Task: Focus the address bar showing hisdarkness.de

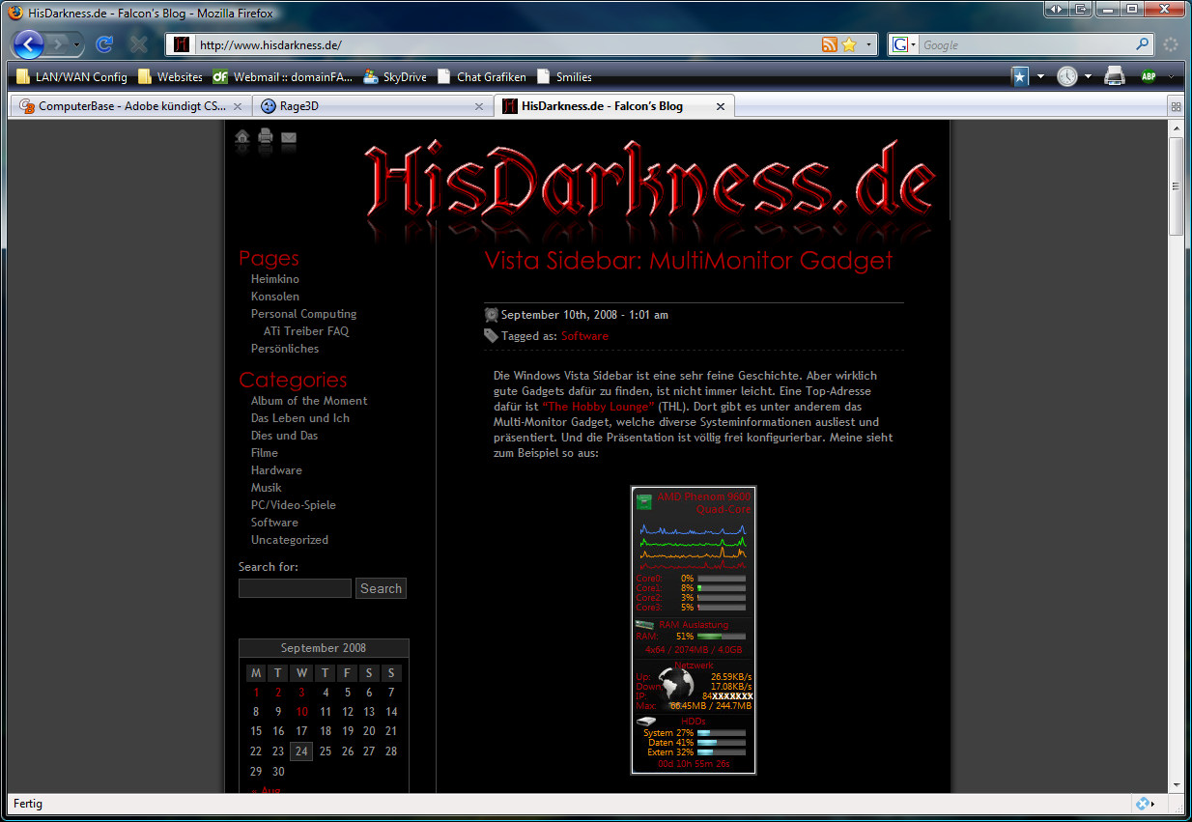Action: (x=507, y=44)
